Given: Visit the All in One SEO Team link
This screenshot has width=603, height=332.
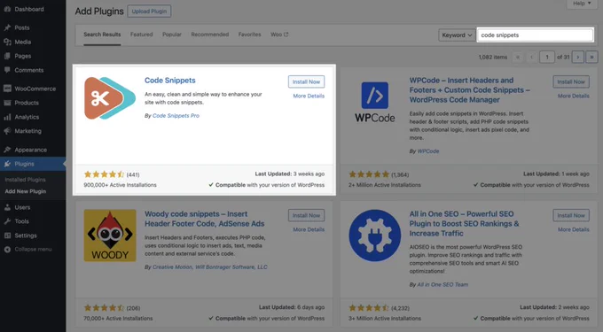Looking at the screenshot, I should (x=442, y=285).
